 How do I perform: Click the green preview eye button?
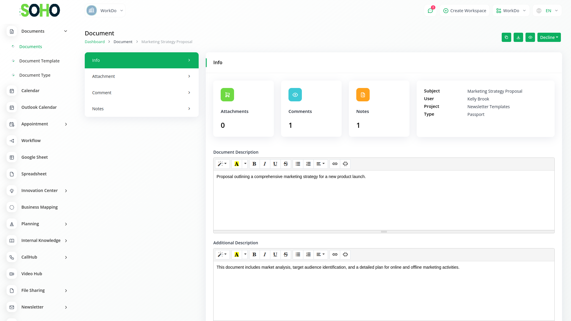click(x=530, y=37)
